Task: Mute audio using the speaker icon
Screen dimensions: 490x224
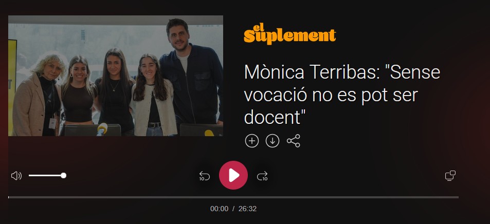Action: 16,176
